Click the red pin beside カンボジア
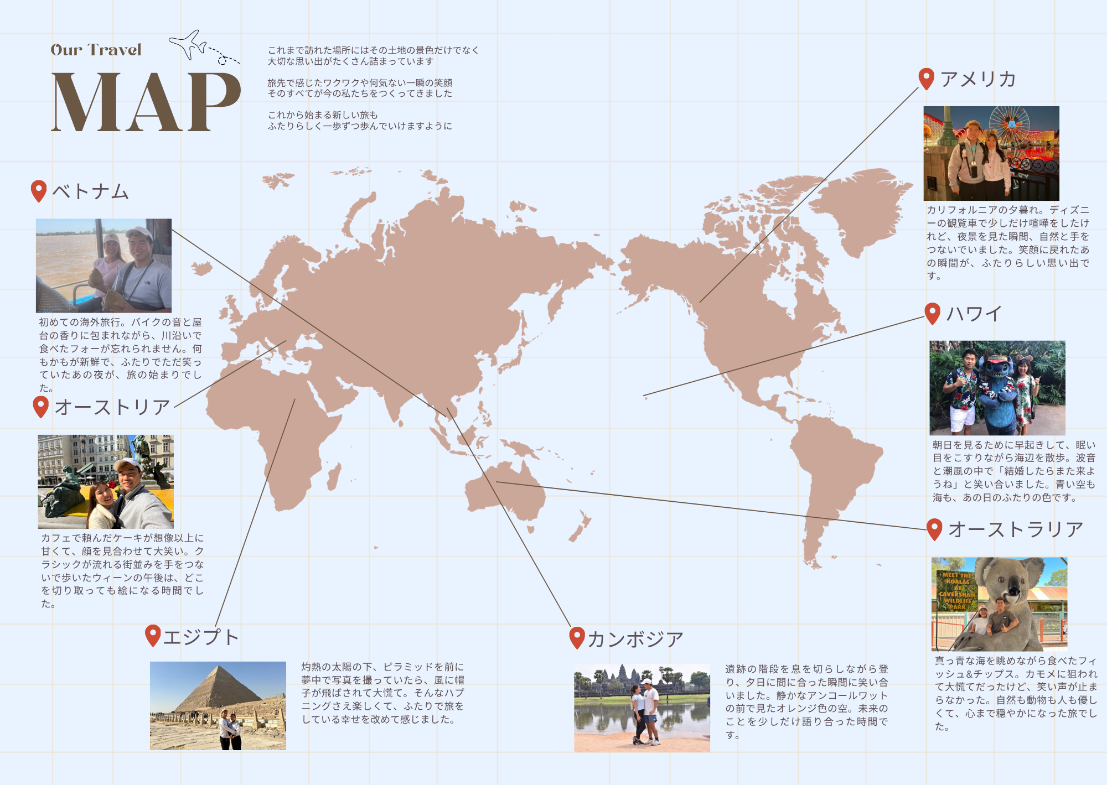 point(577,638)
